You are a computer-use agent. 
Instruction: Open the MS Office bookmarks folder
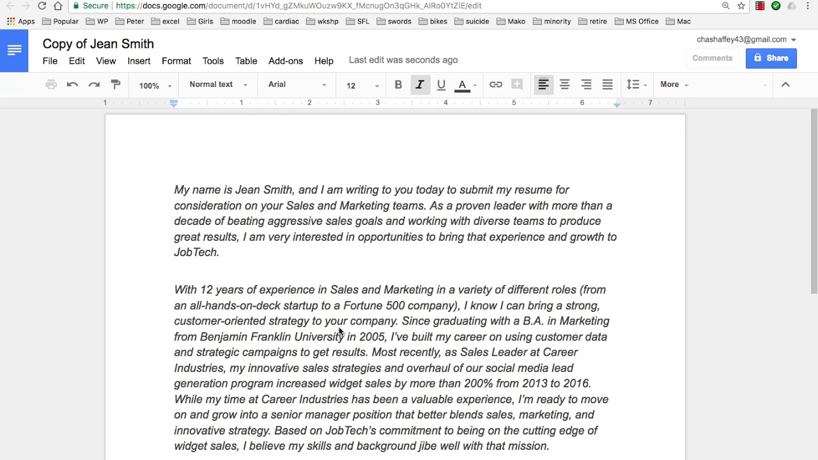637,21
